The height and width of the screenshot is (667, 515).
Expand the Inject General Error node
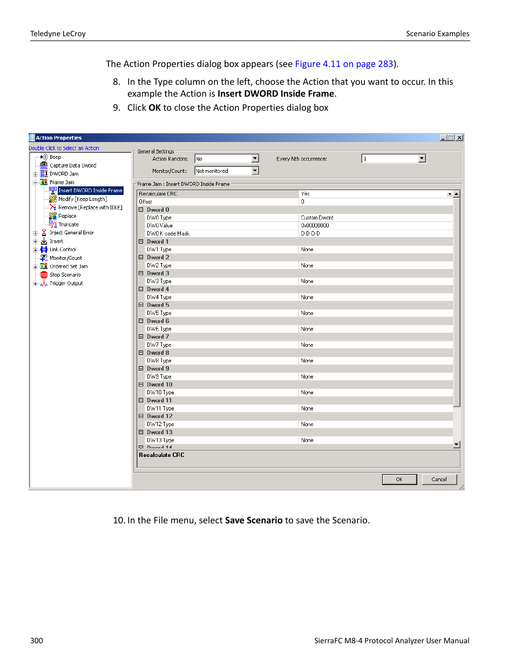(35, 233)
